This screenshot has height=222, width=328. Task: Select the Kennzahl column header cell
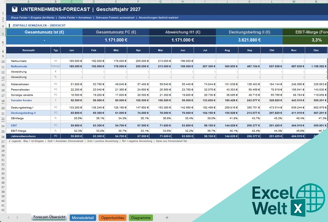(x=29, y=50)
